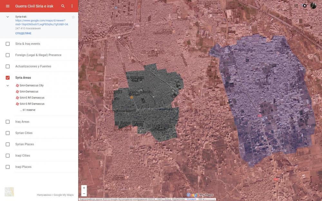Star this map with the star icon
This screenshot has height=201, width=322.
coord(73,17)
